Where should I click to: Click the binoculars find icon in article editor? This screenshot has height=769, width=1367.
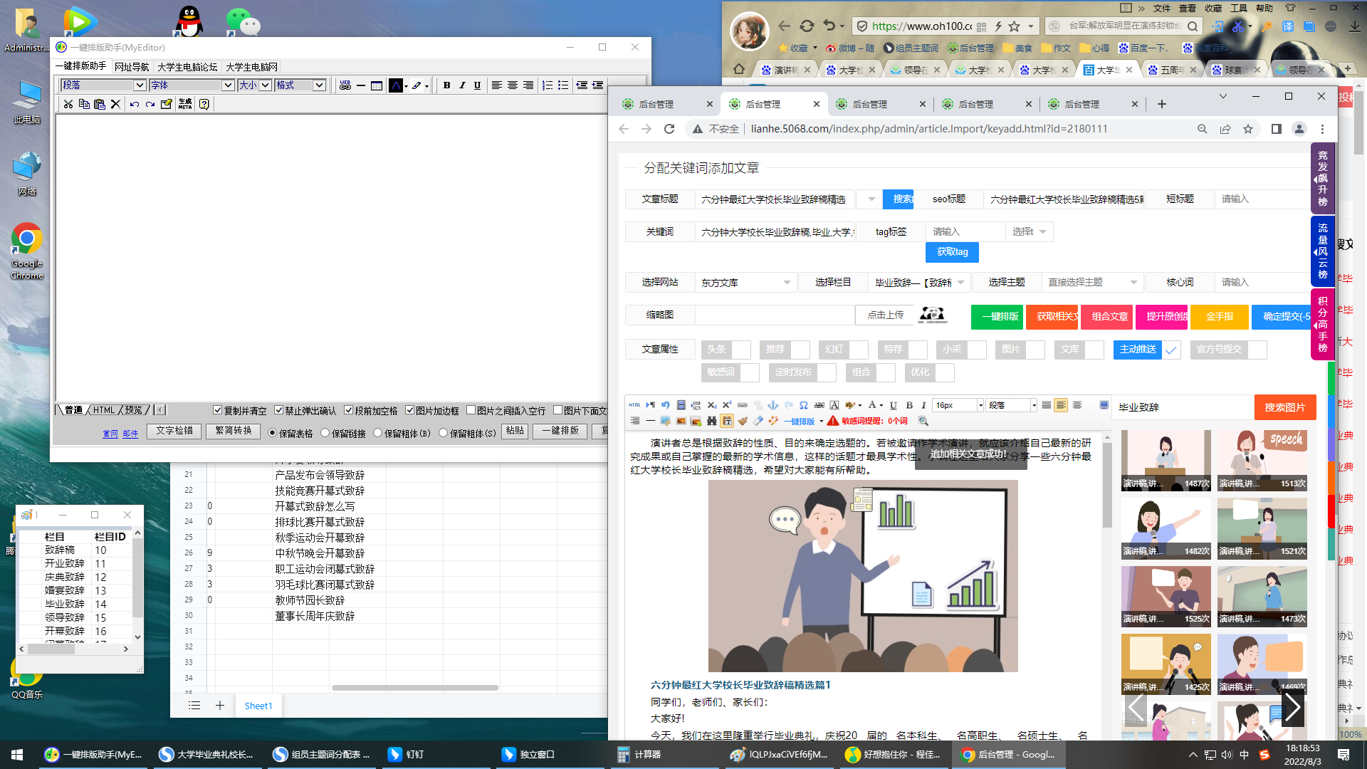[711, 421]
